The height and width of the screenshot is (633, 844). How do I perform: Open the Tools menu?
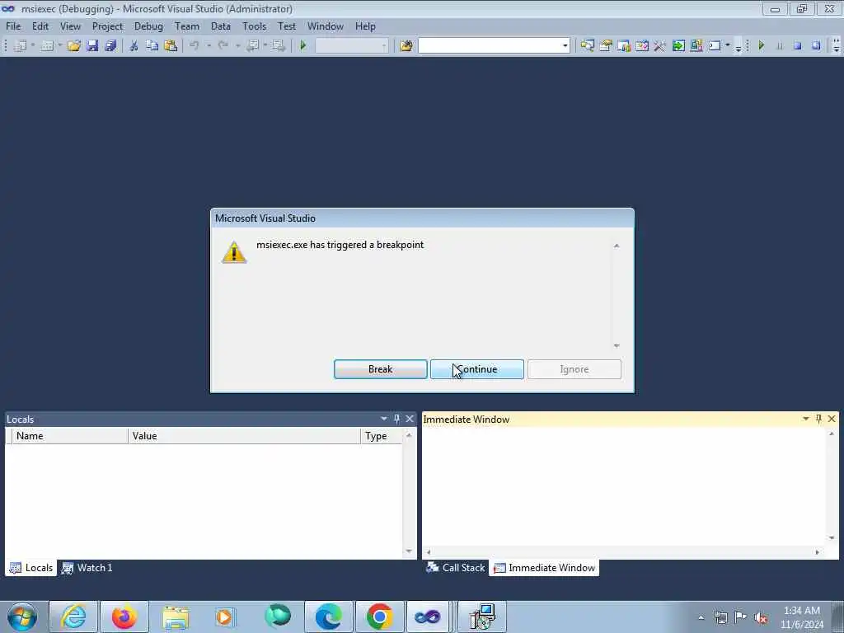pos(254,26)
